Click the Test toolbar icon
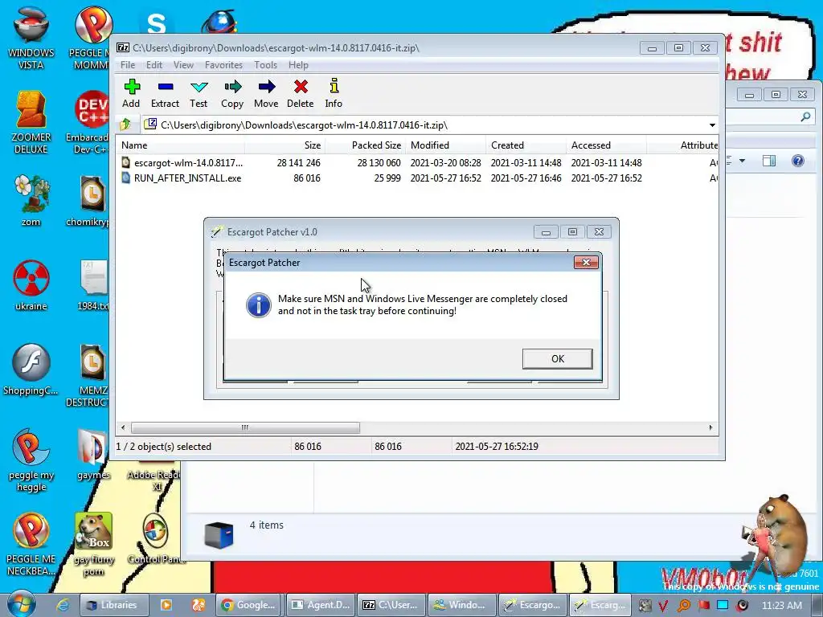 [x=199, y=93]
